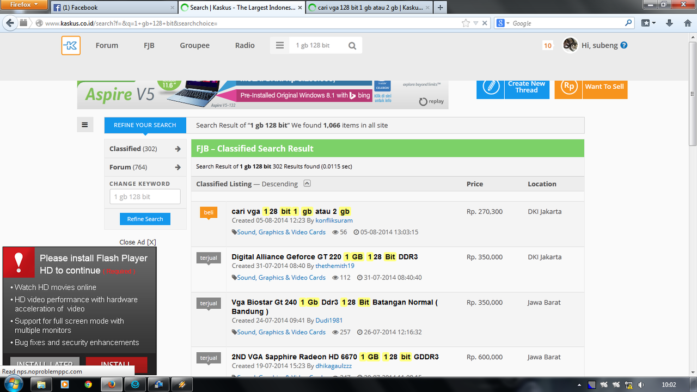The image size is (697, 392).
Task: Switch to the cari vga 128 bit tab
Action: click(369, 8)
